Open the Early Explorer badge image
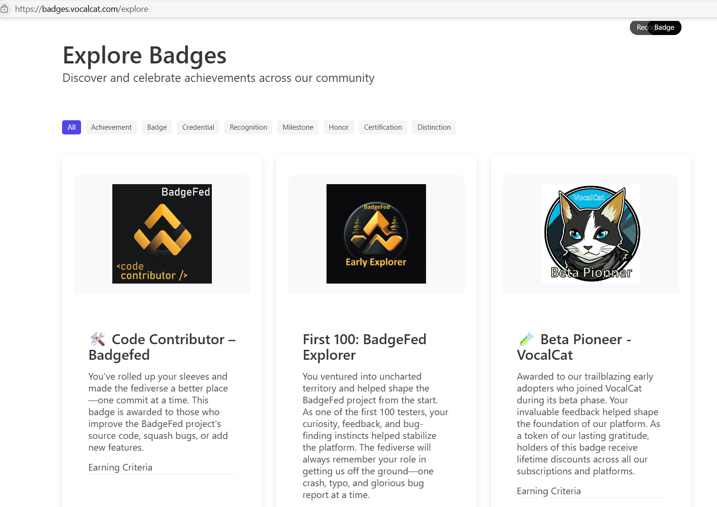The width and height of the screenshot is (717, 507). click(x=376, y=234)
